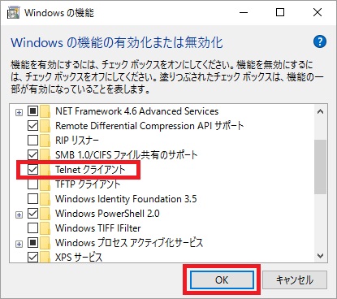This screenshot has height=299, width=337.
Task: Expand Windows プロセス アクティブ化サービス node
Action: 19,244
